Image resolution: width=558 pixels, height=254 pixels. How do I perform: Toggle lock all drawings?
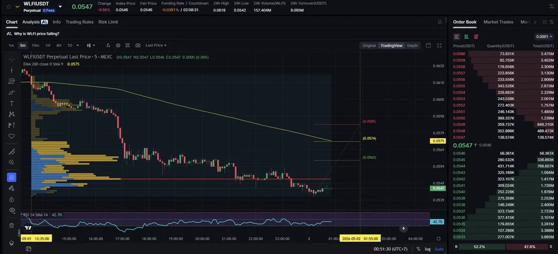click(x=12, y=199)
